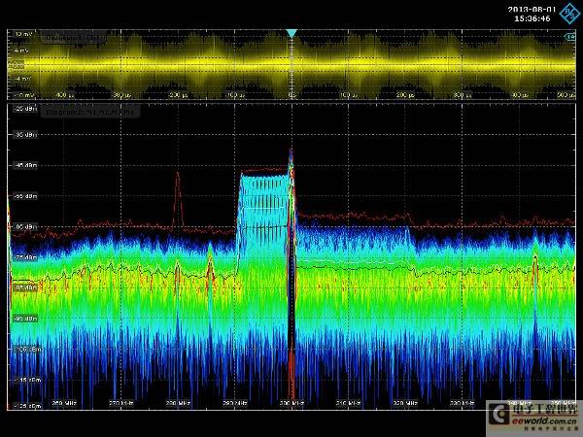
Task: Click the 290 MHz frequency label
Action: [235, 403]
